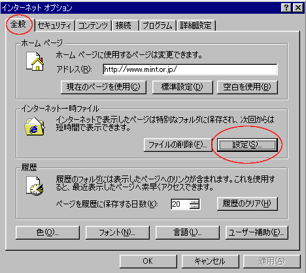Click the history clock page icon
This screenshot has width=306, height=273.
pos(35,186)
